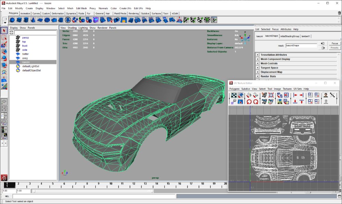Toggle display image face icon in UV editor
Screen dimensions: 342x204
coord(326,95)
